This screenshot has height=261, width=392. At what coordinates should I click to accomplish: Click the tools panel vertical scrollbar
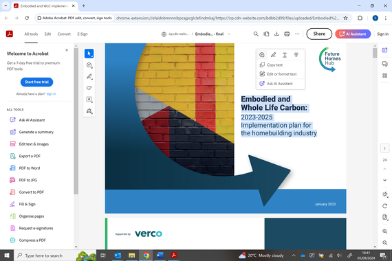click(x=76, y=121)
